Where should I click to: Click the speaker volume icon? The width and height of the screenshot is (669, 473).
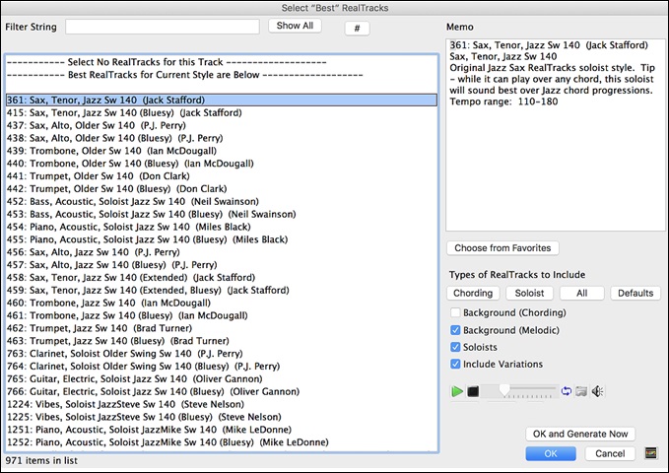pyautogui.click(x=598, y=391)
